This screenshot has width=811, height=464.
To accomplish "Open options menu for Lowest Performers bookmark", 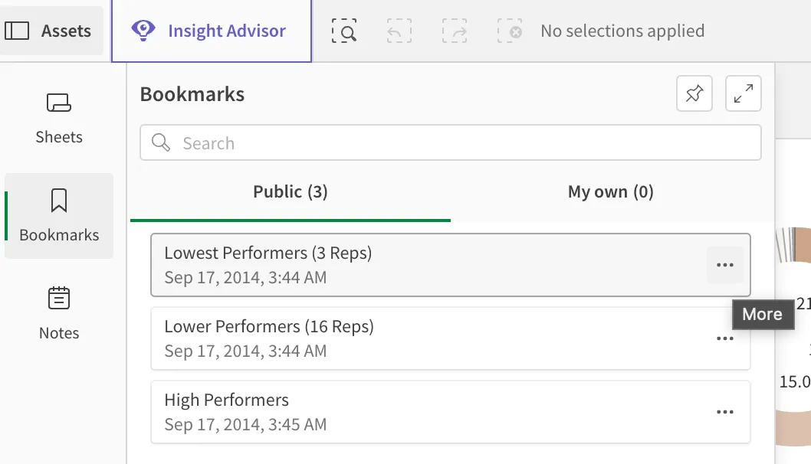I will [x=725, y=264].
